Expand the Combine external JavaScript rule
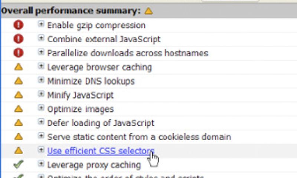The width and height of the screenshot is (297, 178). [41, 38]
